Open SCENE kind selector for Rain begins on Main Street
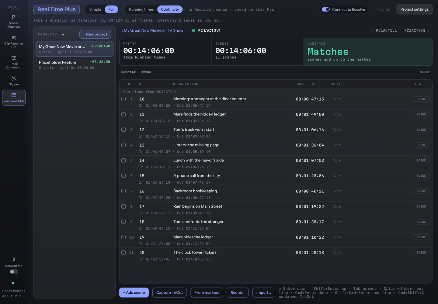 click(x=421, y=206)
